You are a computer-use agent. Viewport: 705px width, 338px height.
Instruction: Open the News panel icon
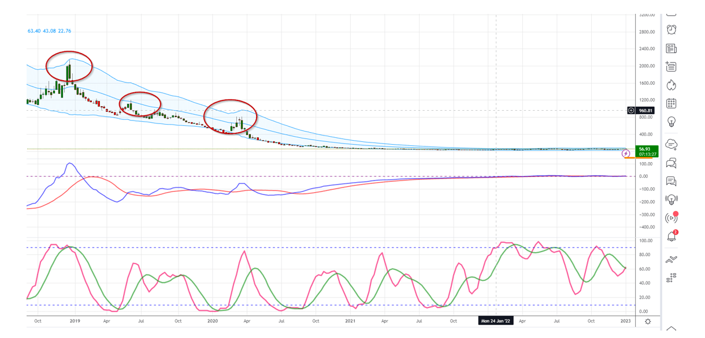671,48
